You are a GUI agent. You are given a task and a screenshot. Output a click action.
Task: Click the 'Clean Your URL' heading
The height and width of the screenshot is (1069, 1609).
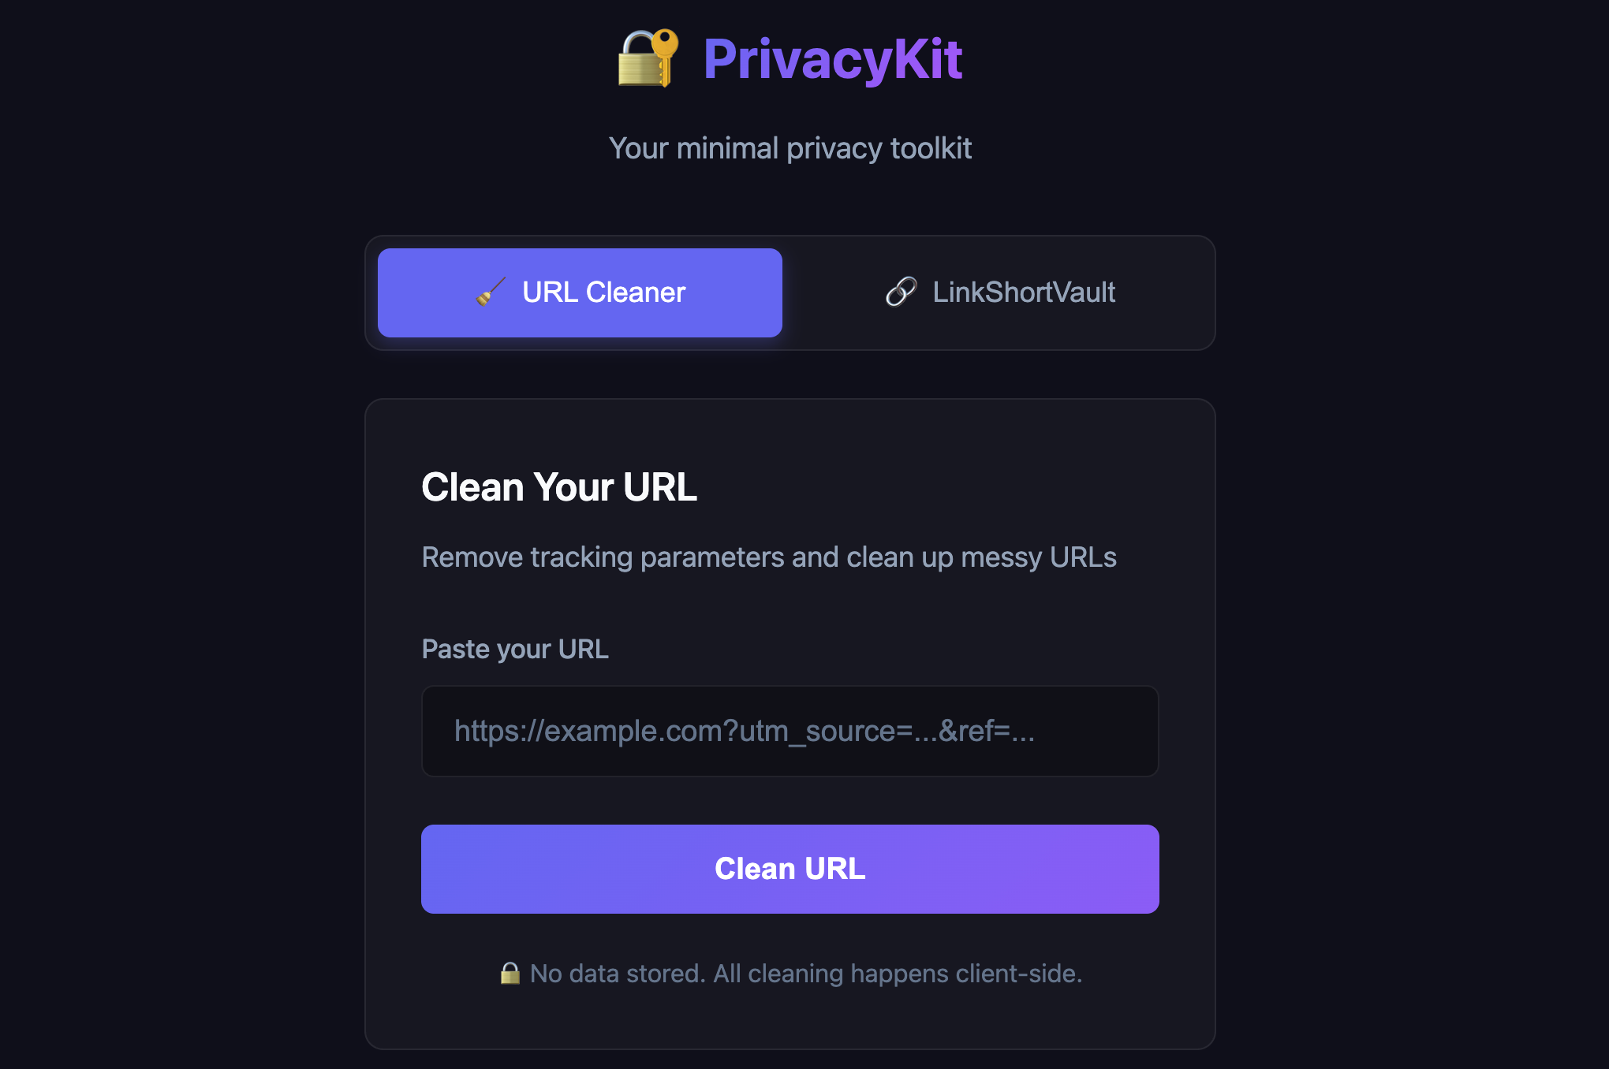pos(559,487)
